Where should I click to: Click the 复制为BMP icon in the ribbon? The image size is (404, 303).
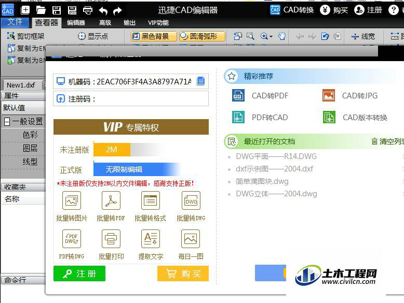(11, 60)
